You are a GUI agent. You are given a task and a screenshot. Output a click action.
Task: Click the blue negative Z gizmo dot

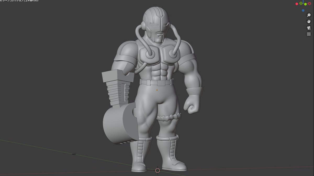click(x=303, y=11)
